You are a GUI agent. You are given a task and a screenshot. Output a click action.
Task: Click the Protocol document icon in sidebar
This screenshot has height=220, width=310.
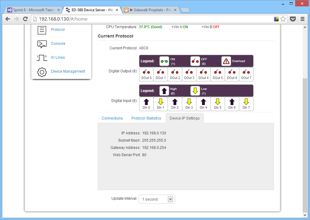click(x=42, y=30)
